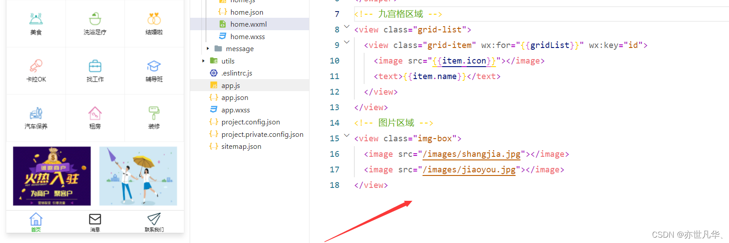
Task: Click the 图片区域 comment text
Action: pos(396,123)
